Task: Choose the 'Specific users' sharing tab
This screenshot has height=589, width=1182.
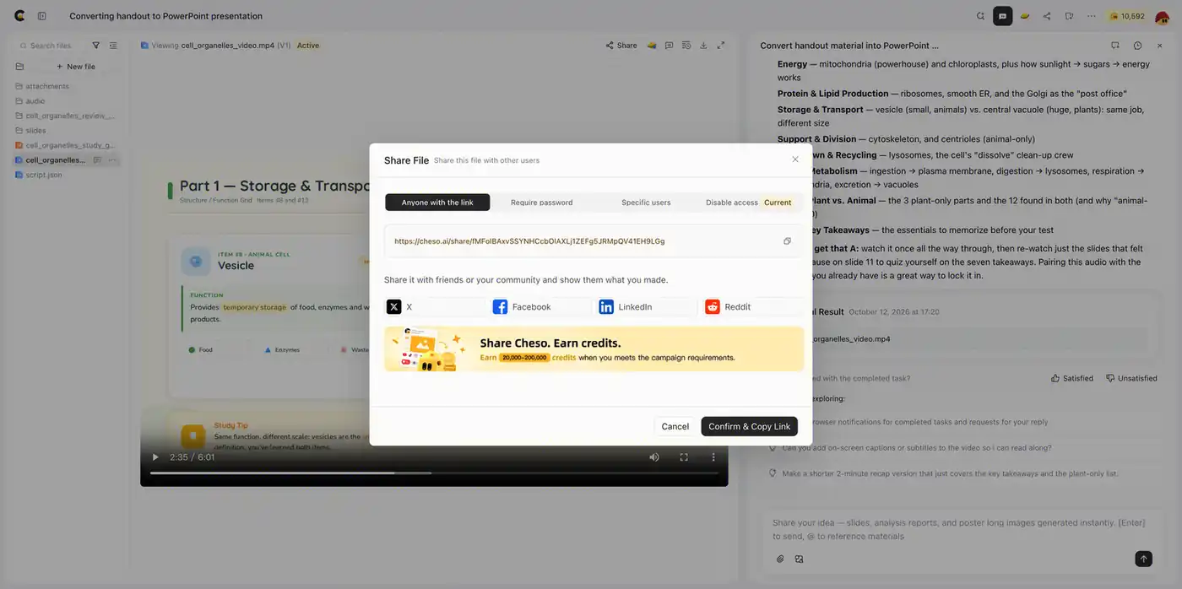Action: 646,203
